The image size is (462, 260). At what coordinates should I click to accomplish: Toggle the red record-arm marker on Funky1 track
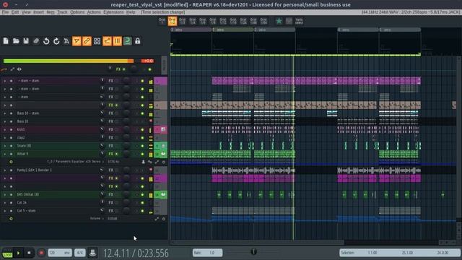coord(151,170)
